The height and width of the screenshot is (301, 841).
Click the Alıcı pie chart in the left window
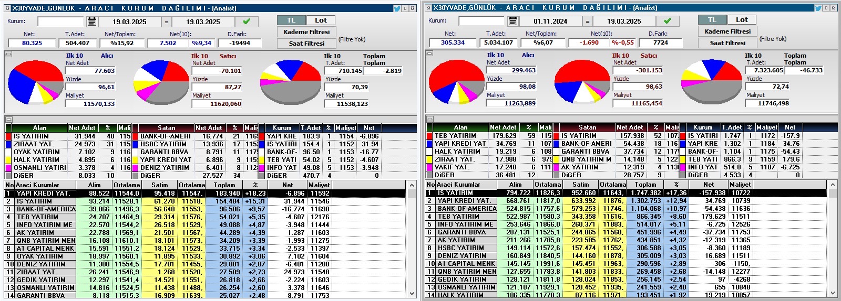click(x=35, y=81)
